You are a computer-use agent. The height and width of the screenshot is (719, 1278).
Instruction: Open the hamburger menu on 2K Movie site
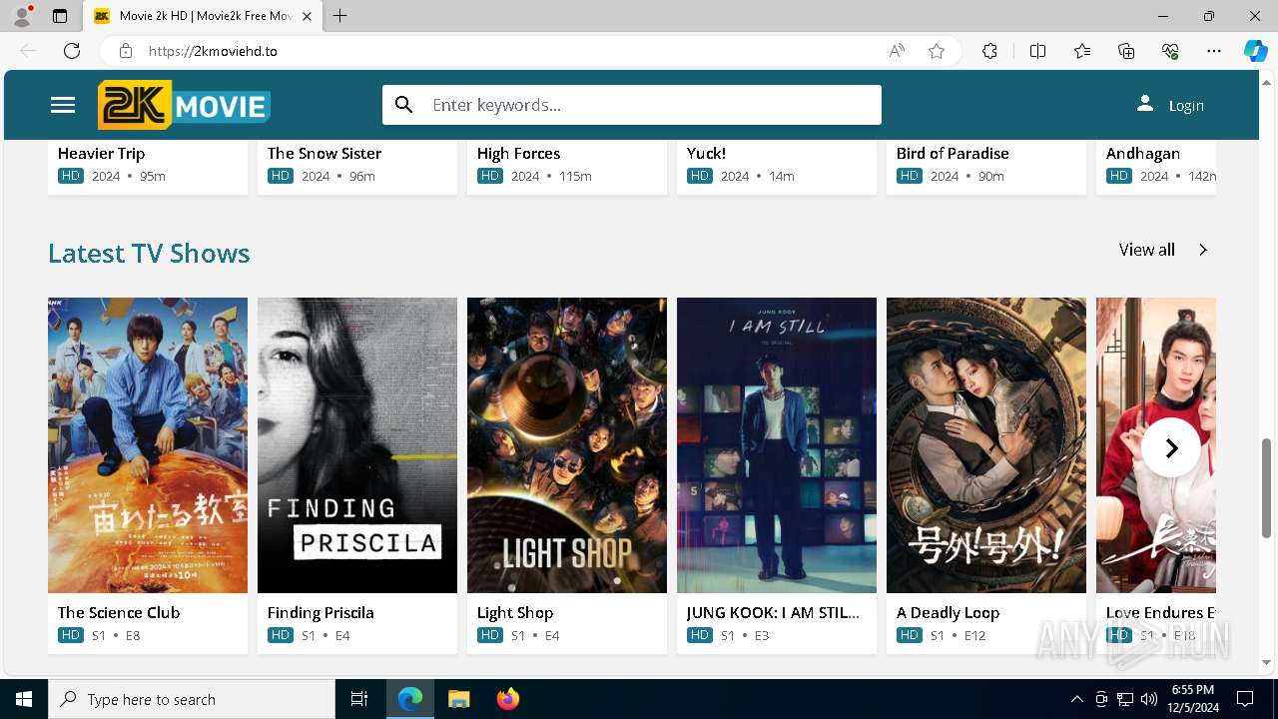63,105
